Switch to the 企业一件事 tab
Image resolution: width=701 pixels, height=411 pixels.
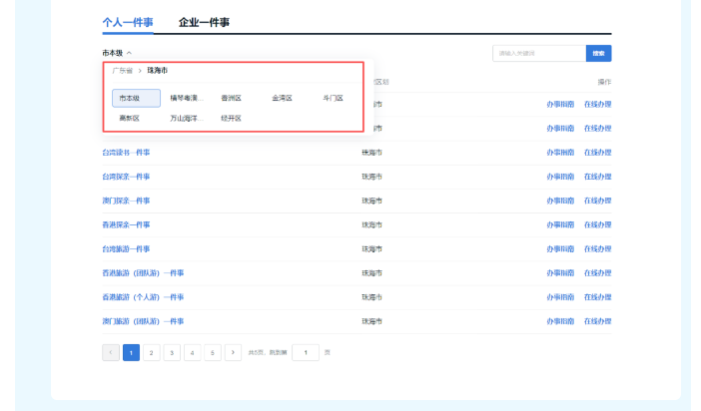point(204,21)
